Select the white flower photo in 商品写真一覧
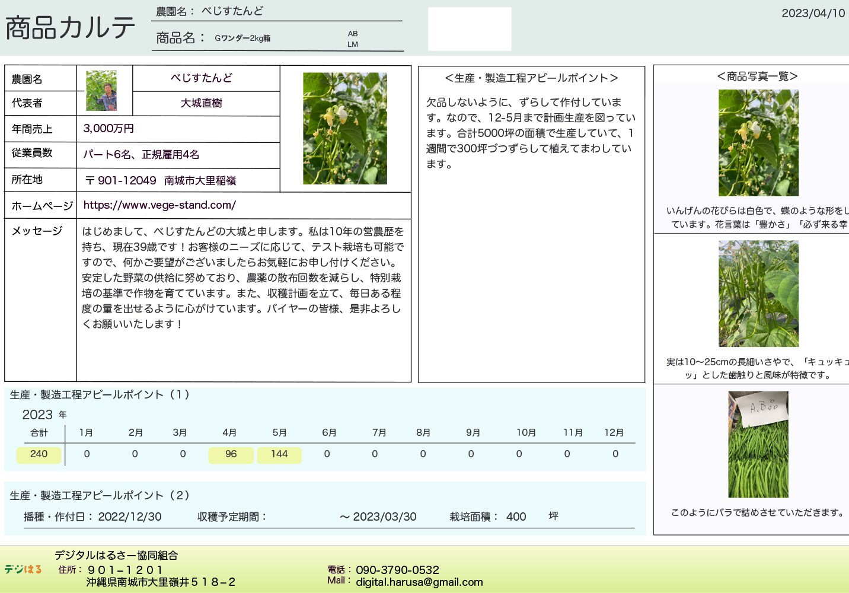This screenshot has height=593, width=849. (758, 143)
